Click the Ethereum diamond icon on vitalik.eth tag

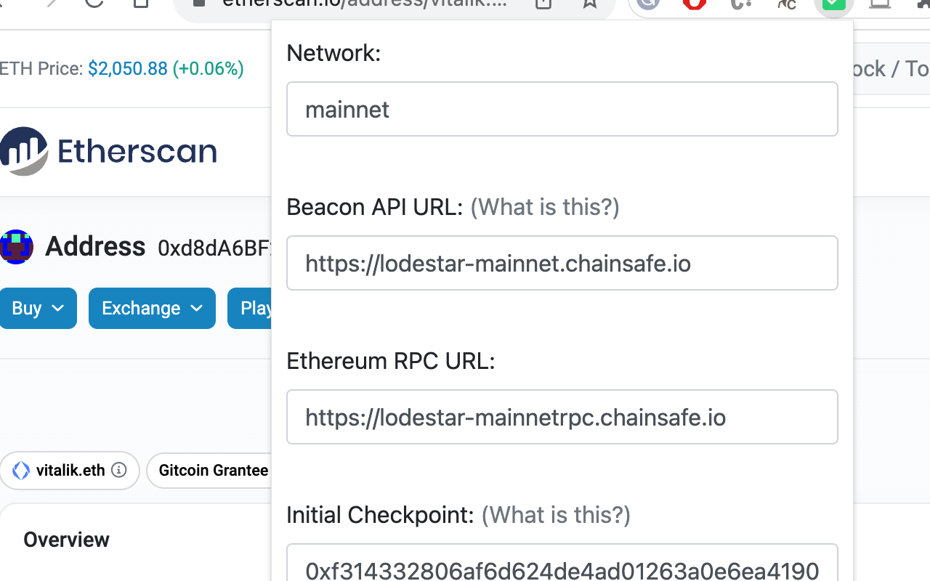pyautogui.click(x=20, y=471)
